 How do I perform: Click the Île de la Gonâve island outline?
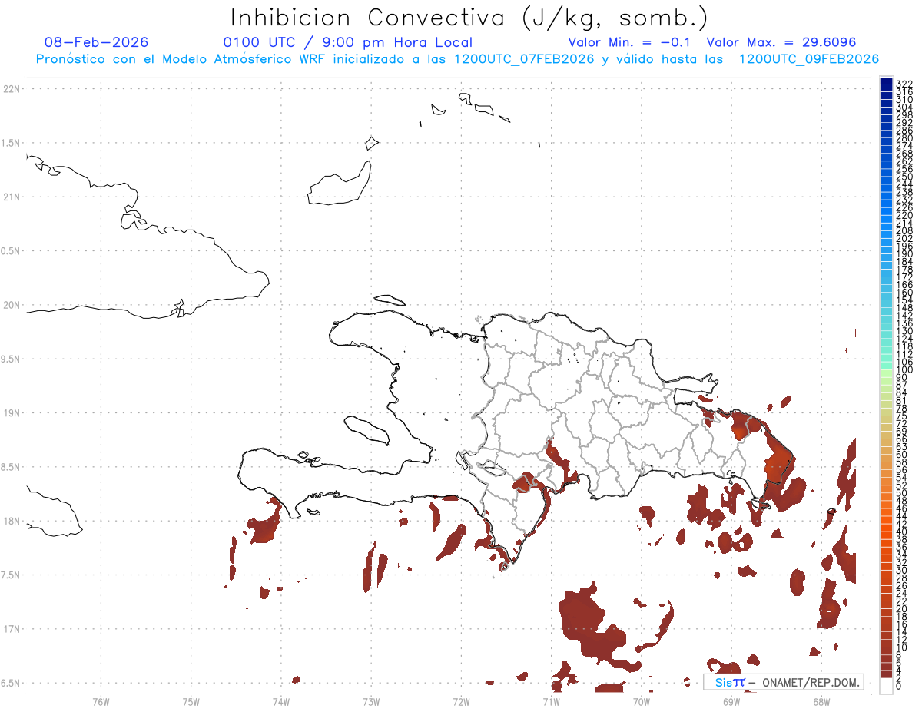[x=366, y=430]
